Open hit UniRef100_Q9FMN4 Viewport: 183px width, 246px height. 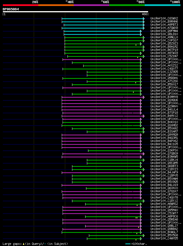pos(164,31)
